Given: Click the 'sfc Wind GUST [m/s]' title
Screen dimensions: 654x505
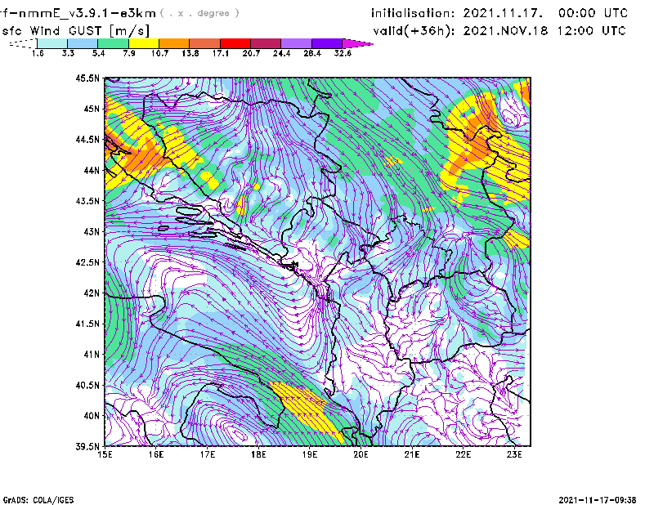Looking at the screenshot, I should pyautogui.click(x=76, y=31).
